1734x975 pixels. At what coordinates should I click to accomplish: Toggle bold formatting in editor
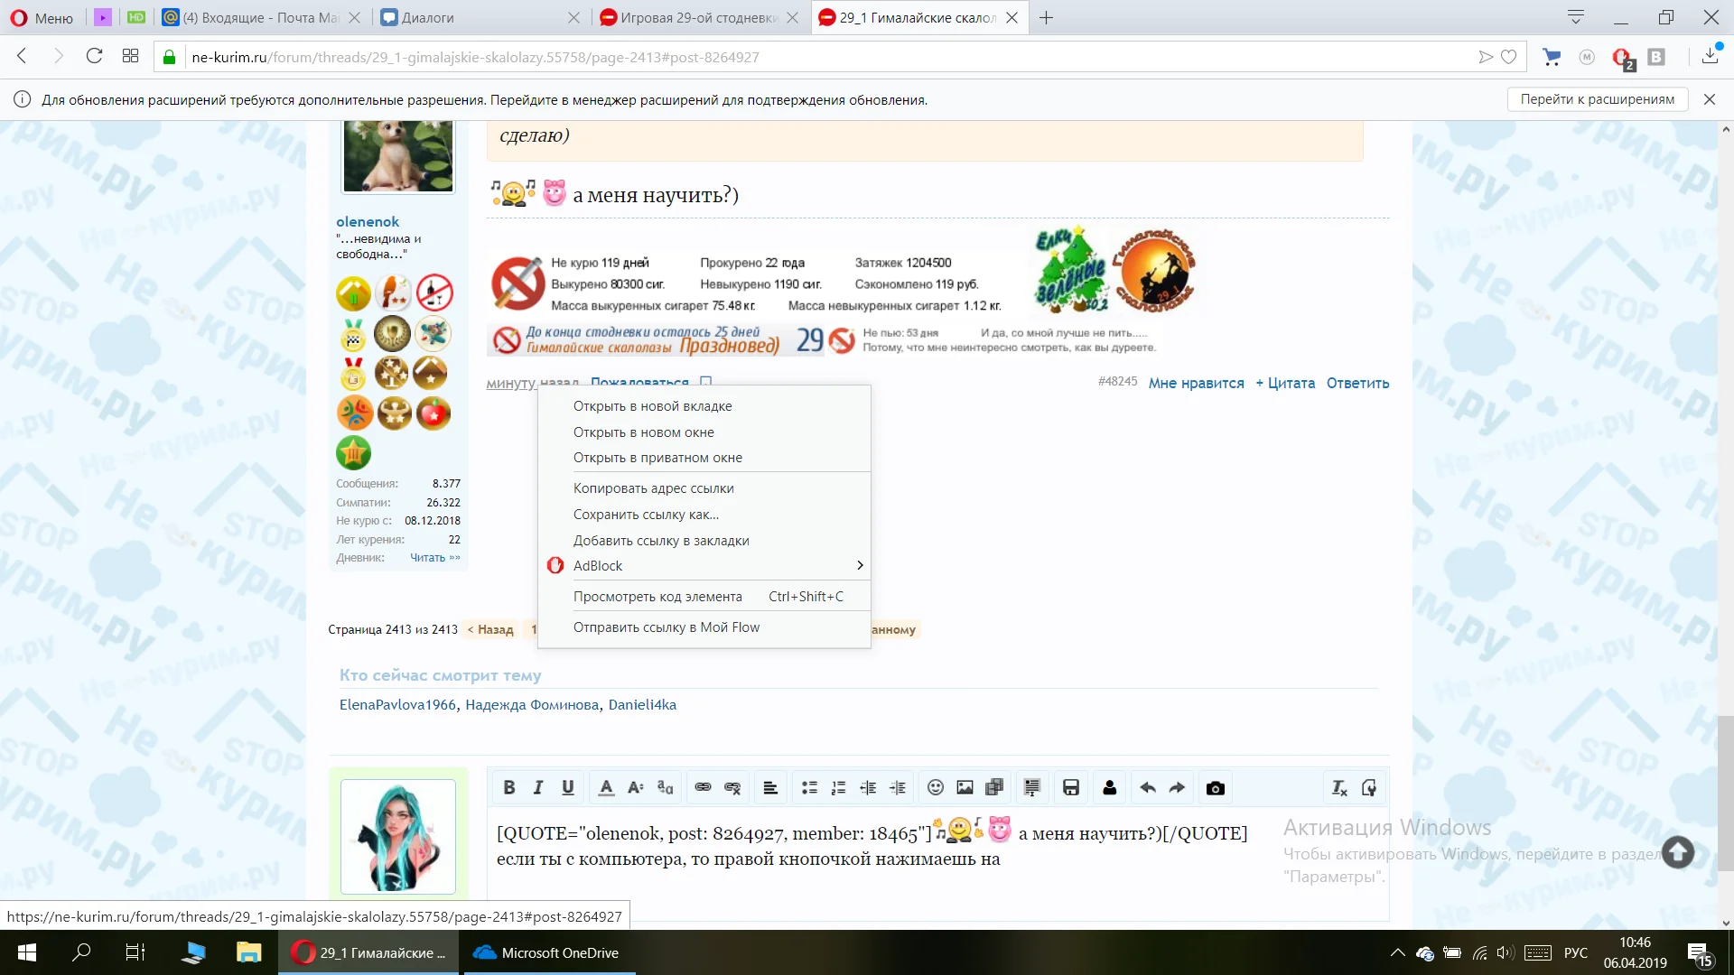pos(509,788)
